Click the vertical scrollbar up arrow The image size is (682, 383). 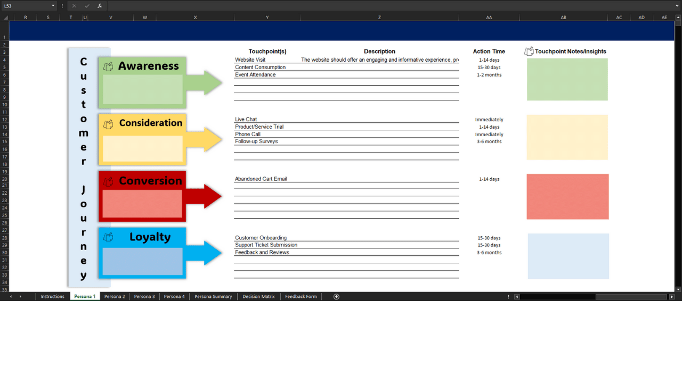click(x=678, y=18)
